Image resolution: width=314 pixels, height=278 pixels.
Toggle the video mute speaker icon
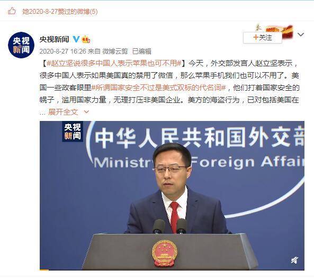click(295, 260)
